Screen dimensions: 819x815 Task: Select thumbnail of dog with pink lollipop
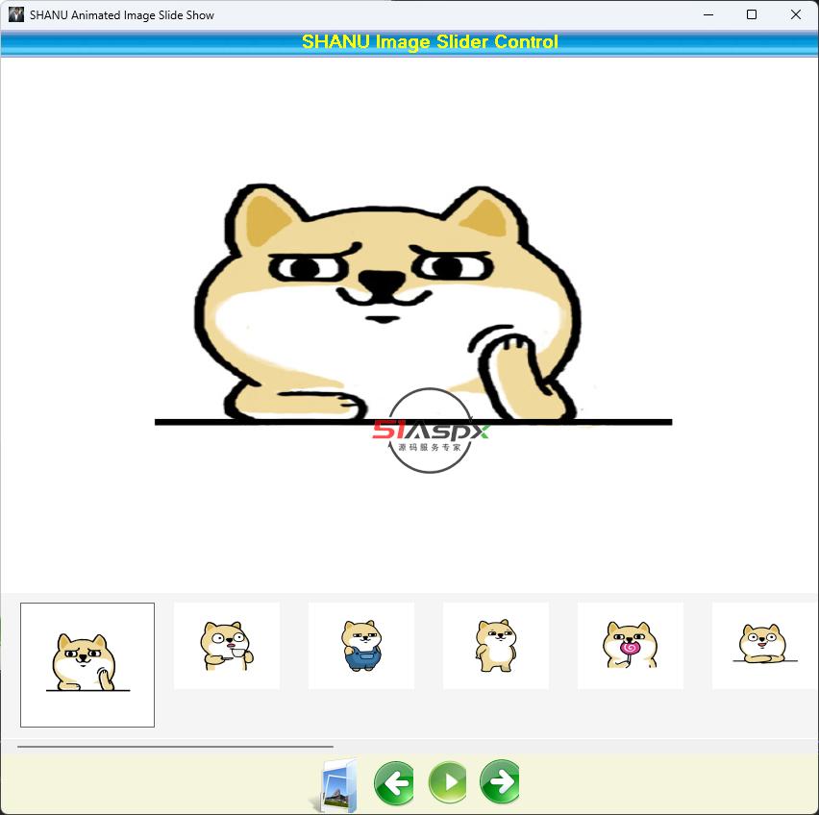631,646
